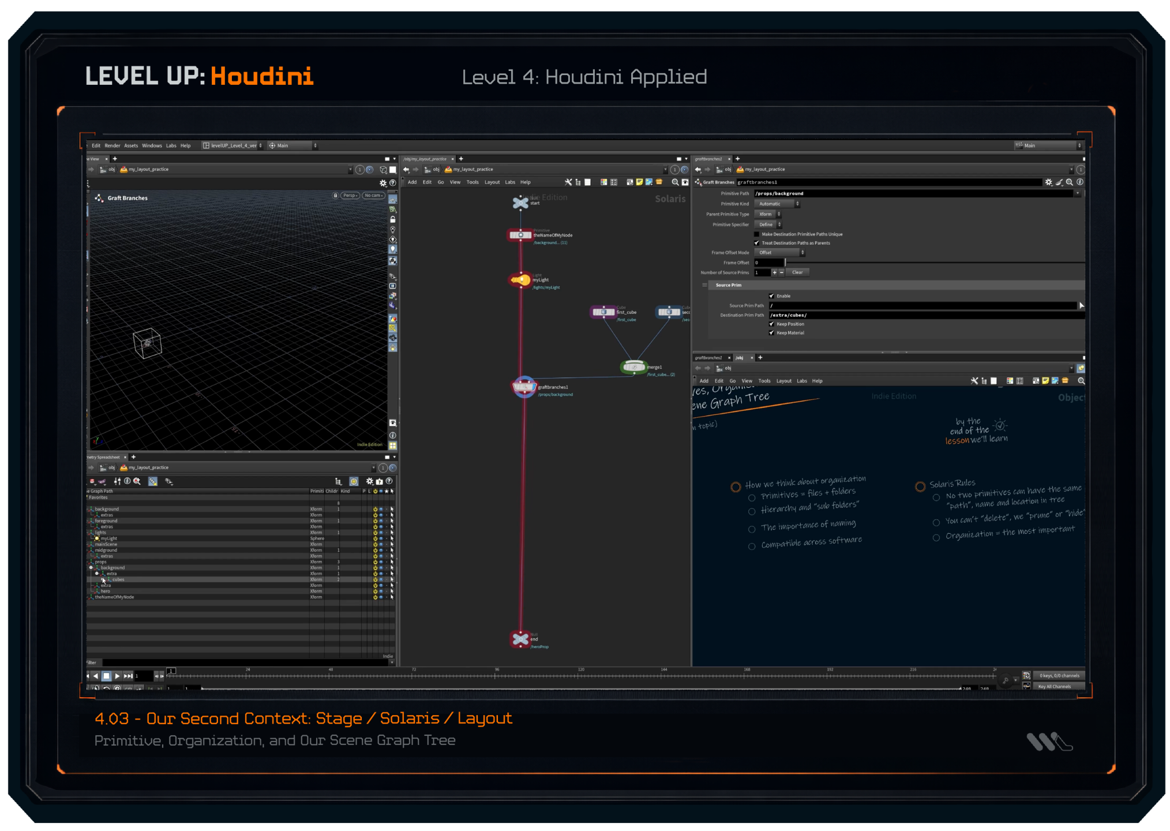Open Layout menu in Solaris network editor
Screen dimensions: 1170x831
492,182
